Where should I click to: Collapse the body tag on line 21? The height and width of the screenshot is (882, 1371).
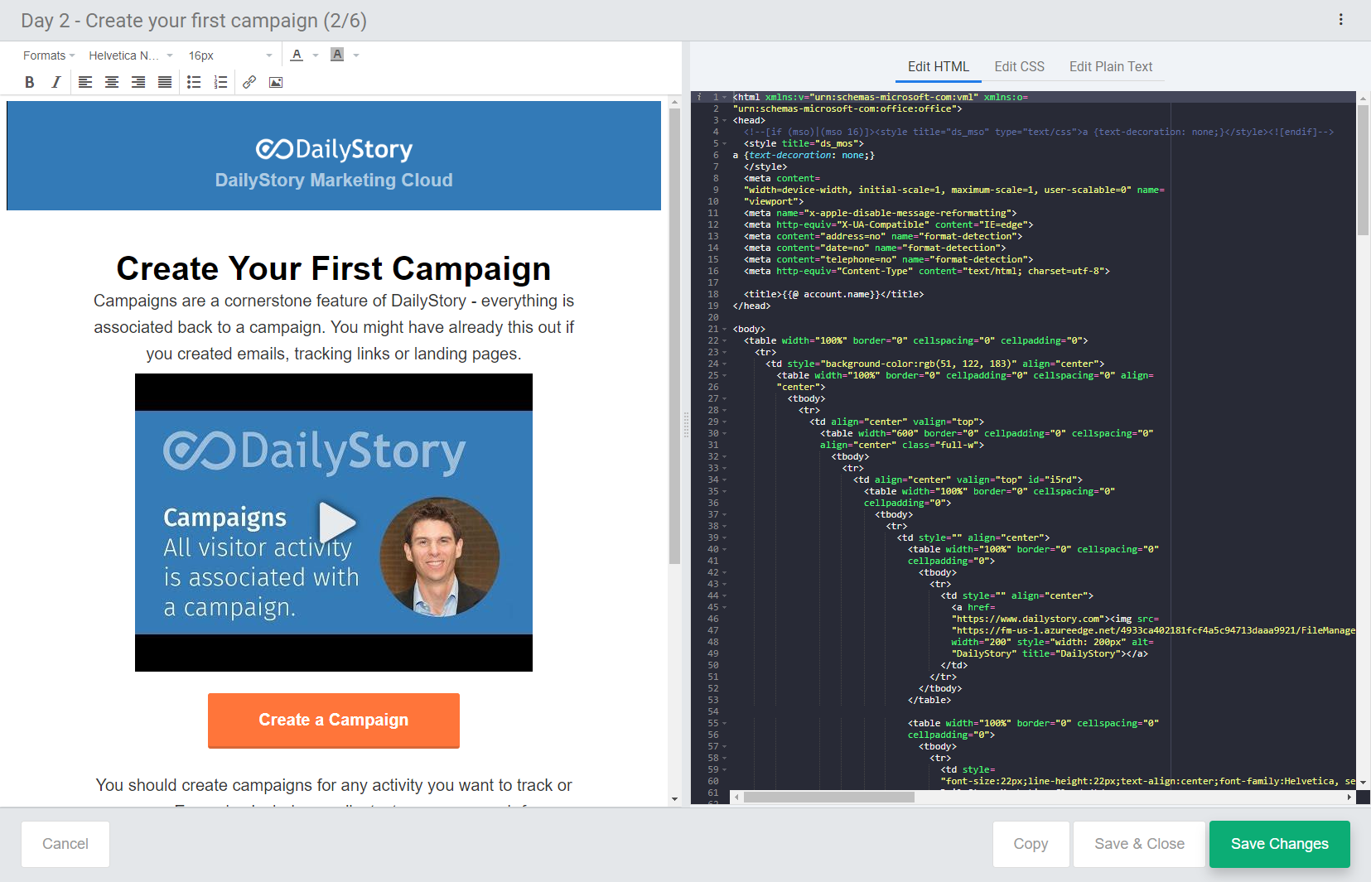724,330
